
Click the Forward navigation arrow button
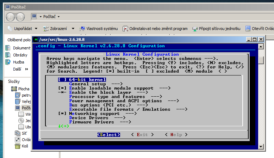click(x=20, y=17)
